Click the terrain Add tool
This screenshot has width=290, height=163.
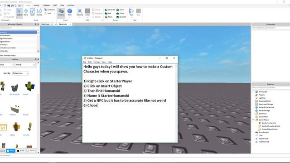pos(108,13)
